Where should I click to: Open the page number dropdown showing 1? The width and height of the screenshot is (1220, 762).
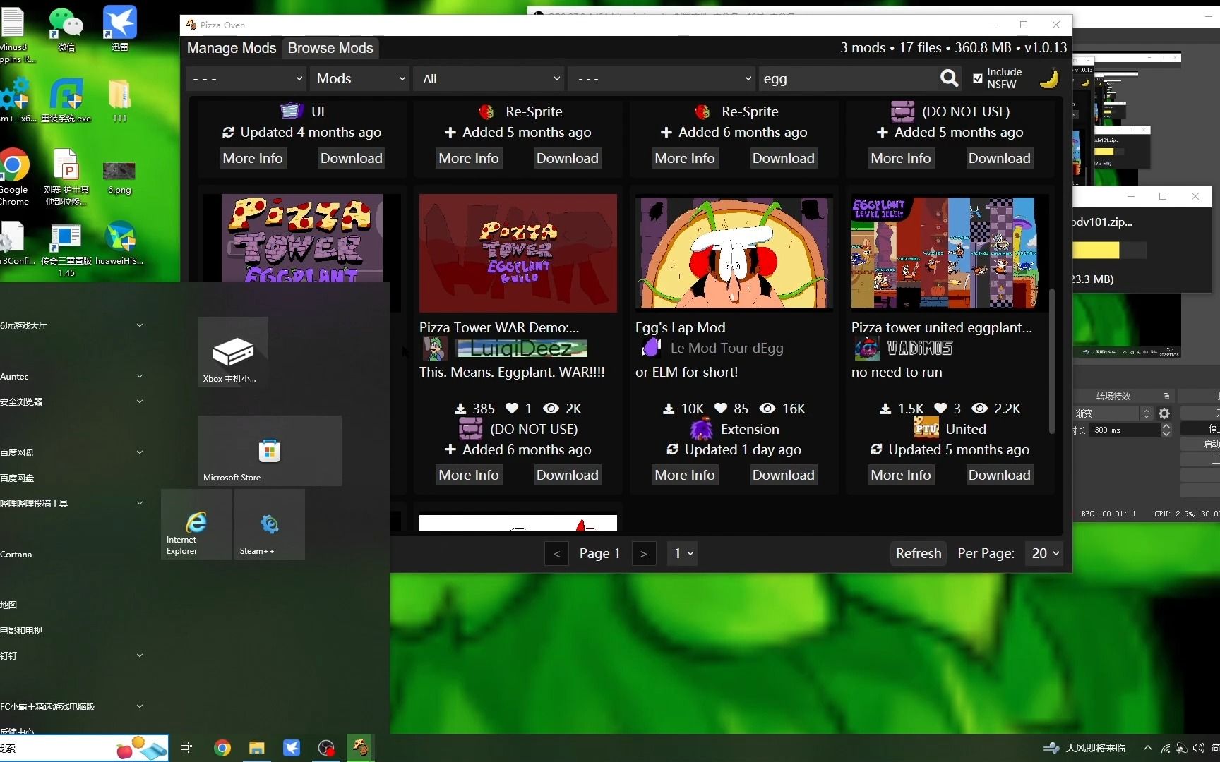pos(683,553)
